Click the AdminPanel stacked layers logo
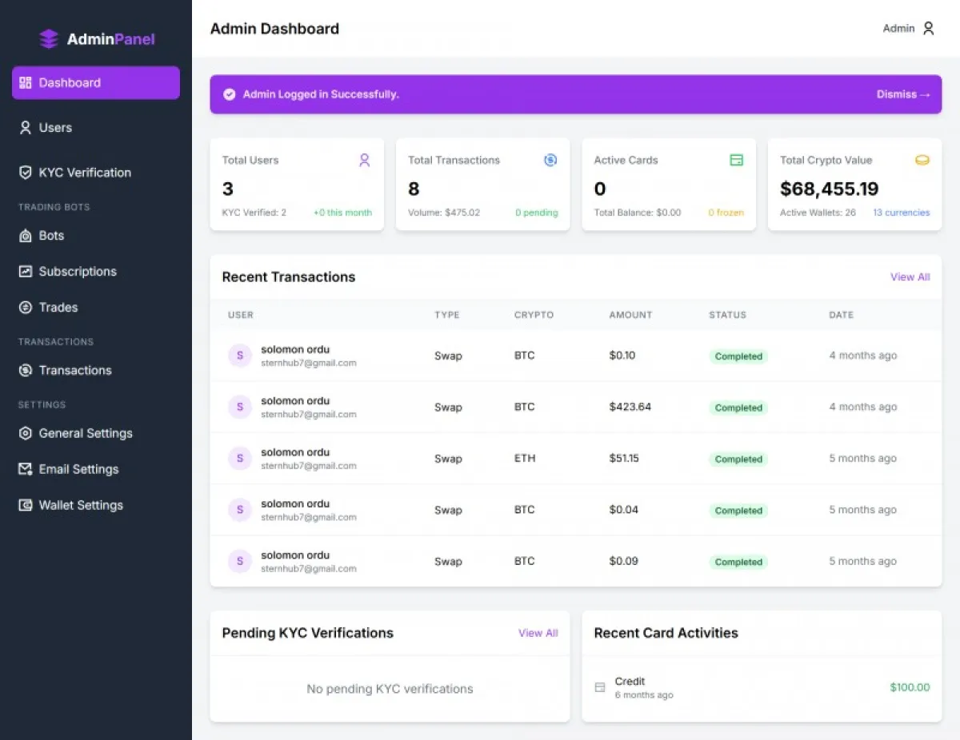Screen dimensions: 960x740 49,38
